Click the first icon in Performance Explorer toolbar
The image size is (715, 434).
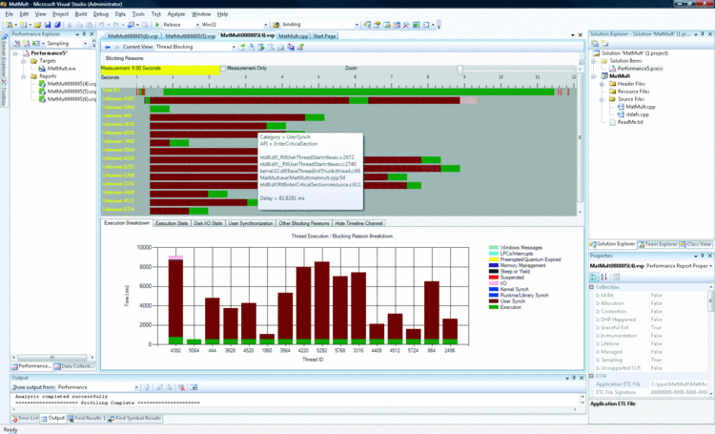coord(17,43)
